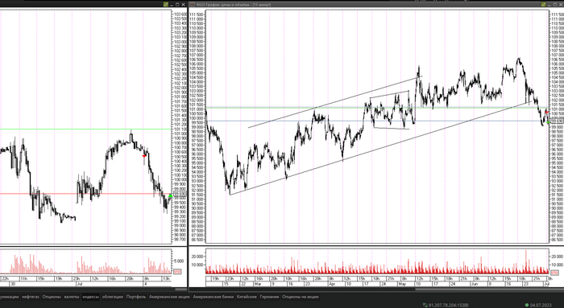Click the volume value label on left volume pane

pyautogui.click(x=177, y=272)
